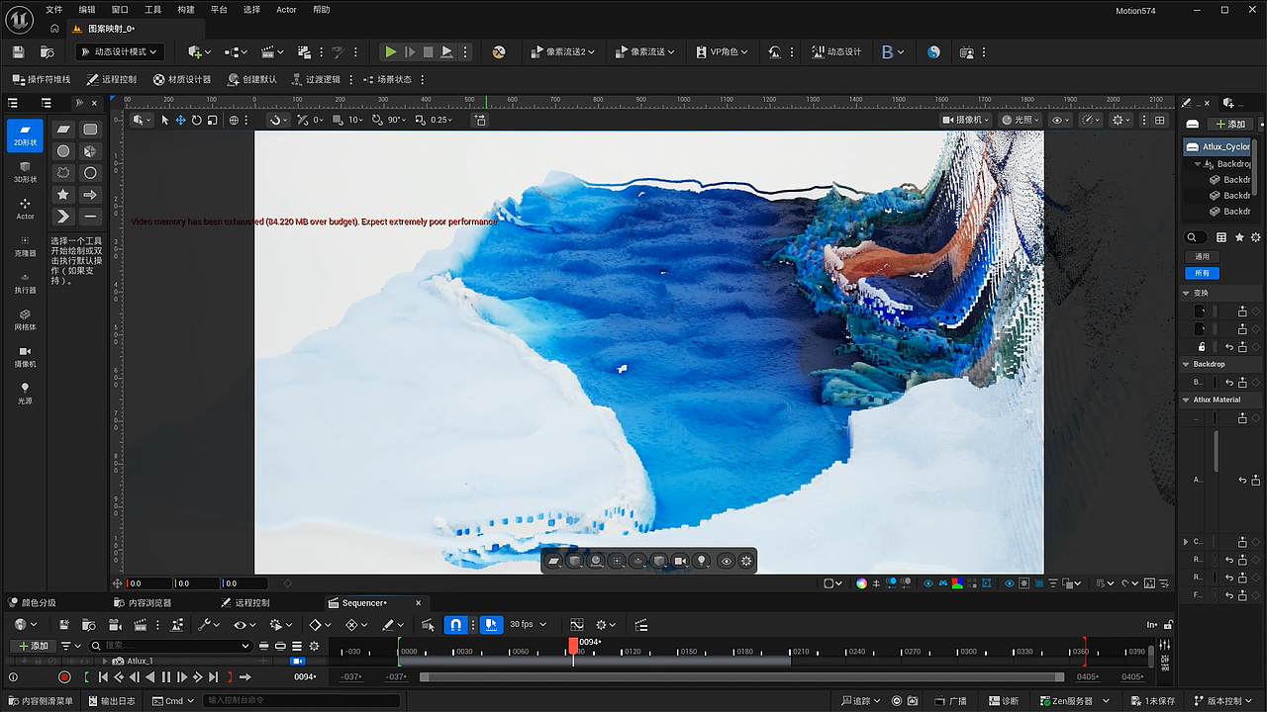The image size is (1267, 712).
Task: Collapse the Backdrop section in details
Action: pyautogui.click(x=1187, y=364)
